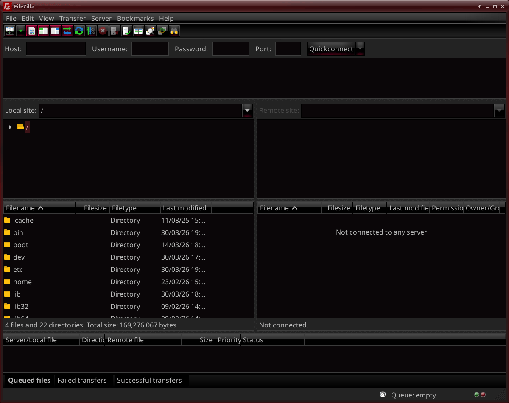Viewport: 509px width, 403px height.
Task: Click the binoculars file search icon
Action: click(x=174, y=31)
